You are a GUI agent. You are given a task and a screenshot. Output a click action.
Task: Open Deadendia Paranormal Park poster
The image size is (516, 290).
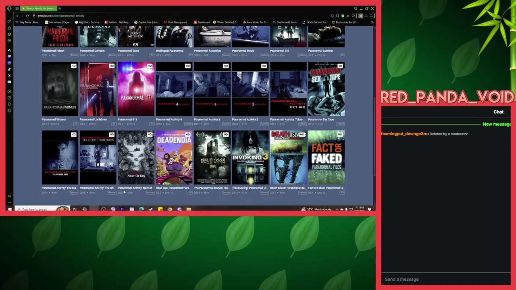point(174,157)
